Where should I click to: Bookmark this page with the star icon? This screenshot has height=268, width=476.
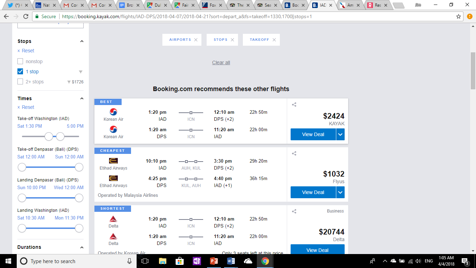tap(459, 16)
